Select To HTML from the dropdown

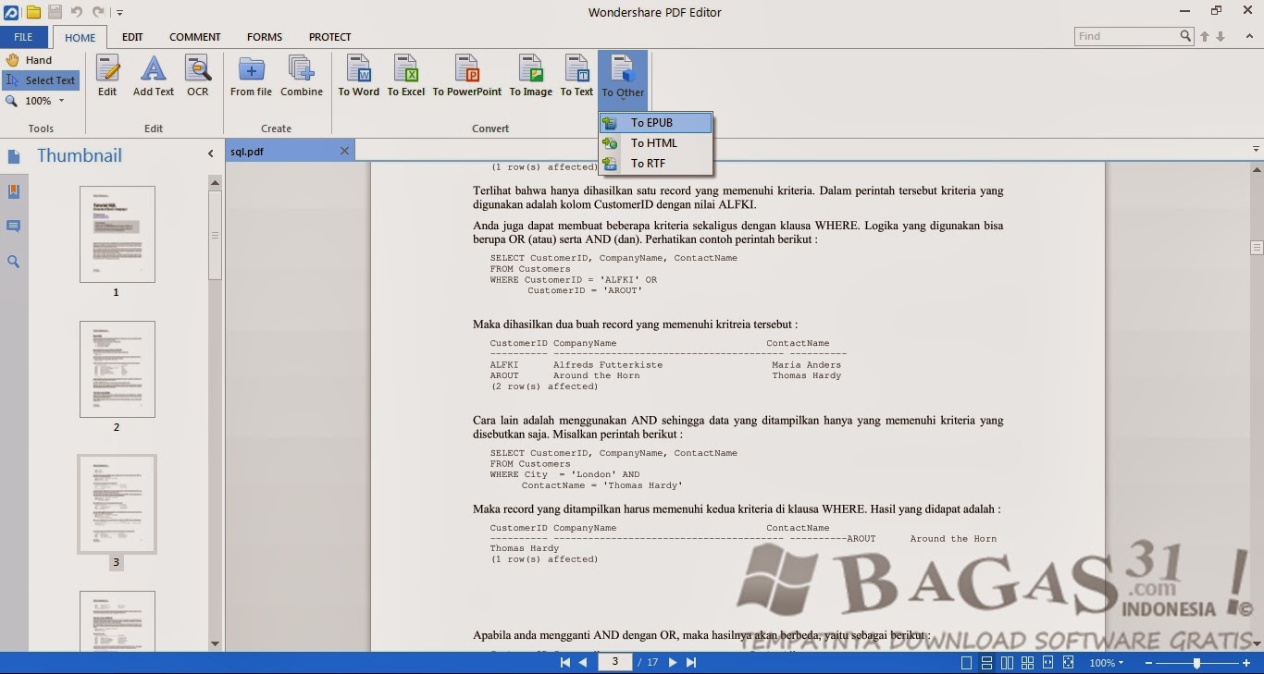click(x=656, y=143)
